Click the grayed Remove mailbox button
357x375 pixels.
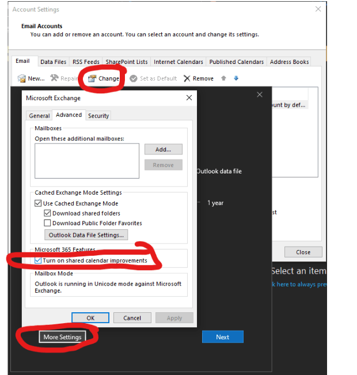164,165
